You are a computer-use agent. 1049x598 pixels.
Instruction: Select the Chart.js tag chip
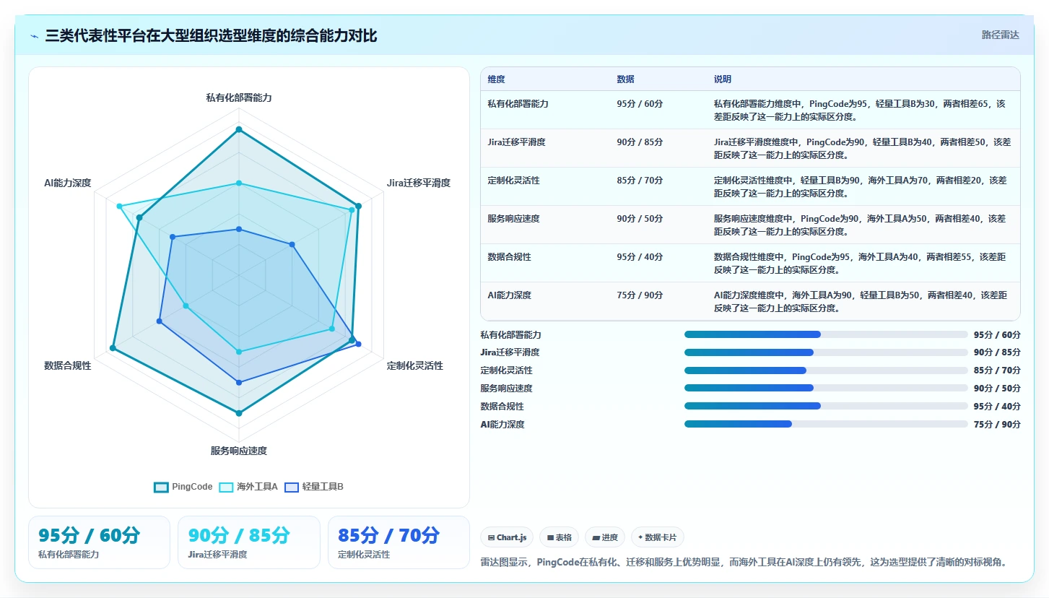506,537
